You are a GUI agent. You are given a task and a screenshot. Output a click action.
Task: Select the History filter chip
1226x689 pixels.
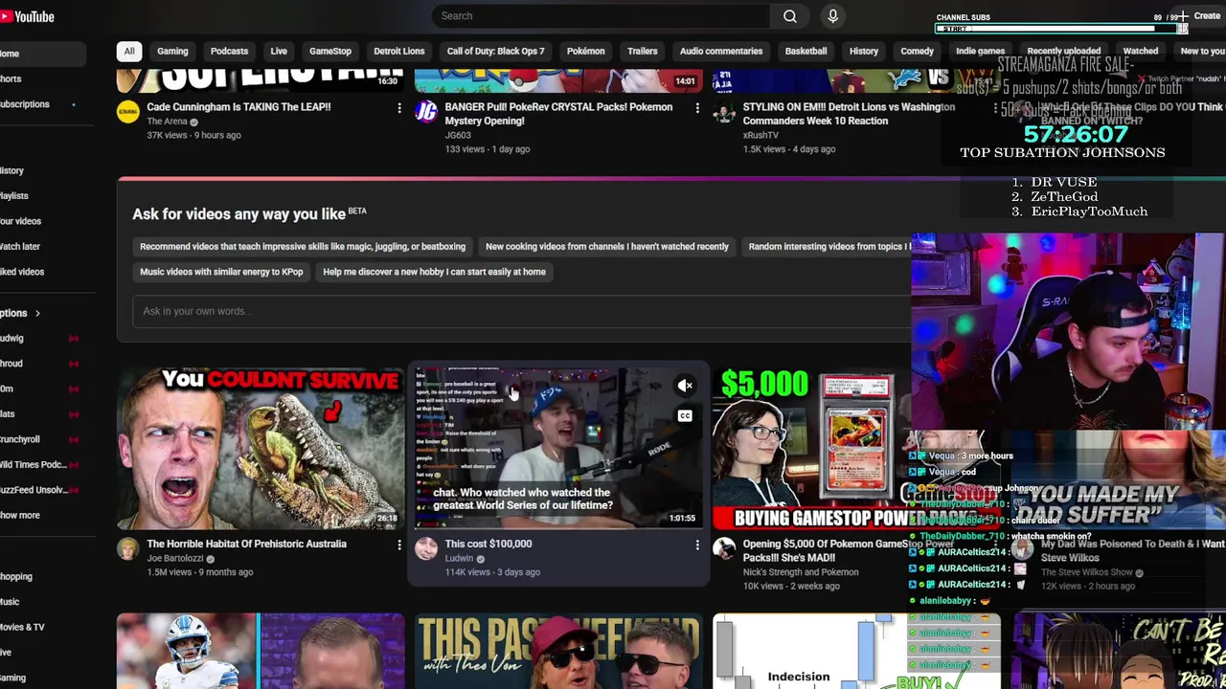(863, 51)
